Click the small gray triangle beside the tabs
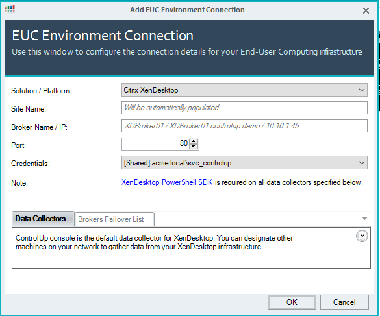The height and width of the screenshot is (316, 380). coord(364,219)
